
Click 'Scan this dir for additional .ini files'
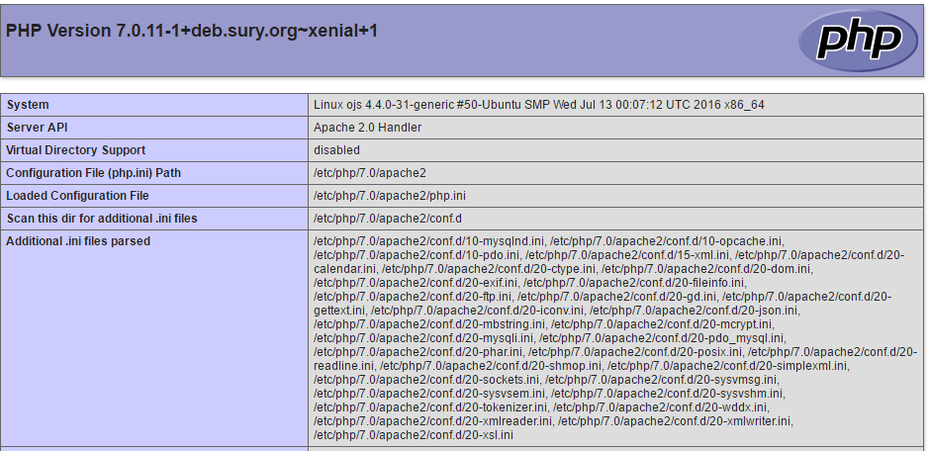(102, 219)
